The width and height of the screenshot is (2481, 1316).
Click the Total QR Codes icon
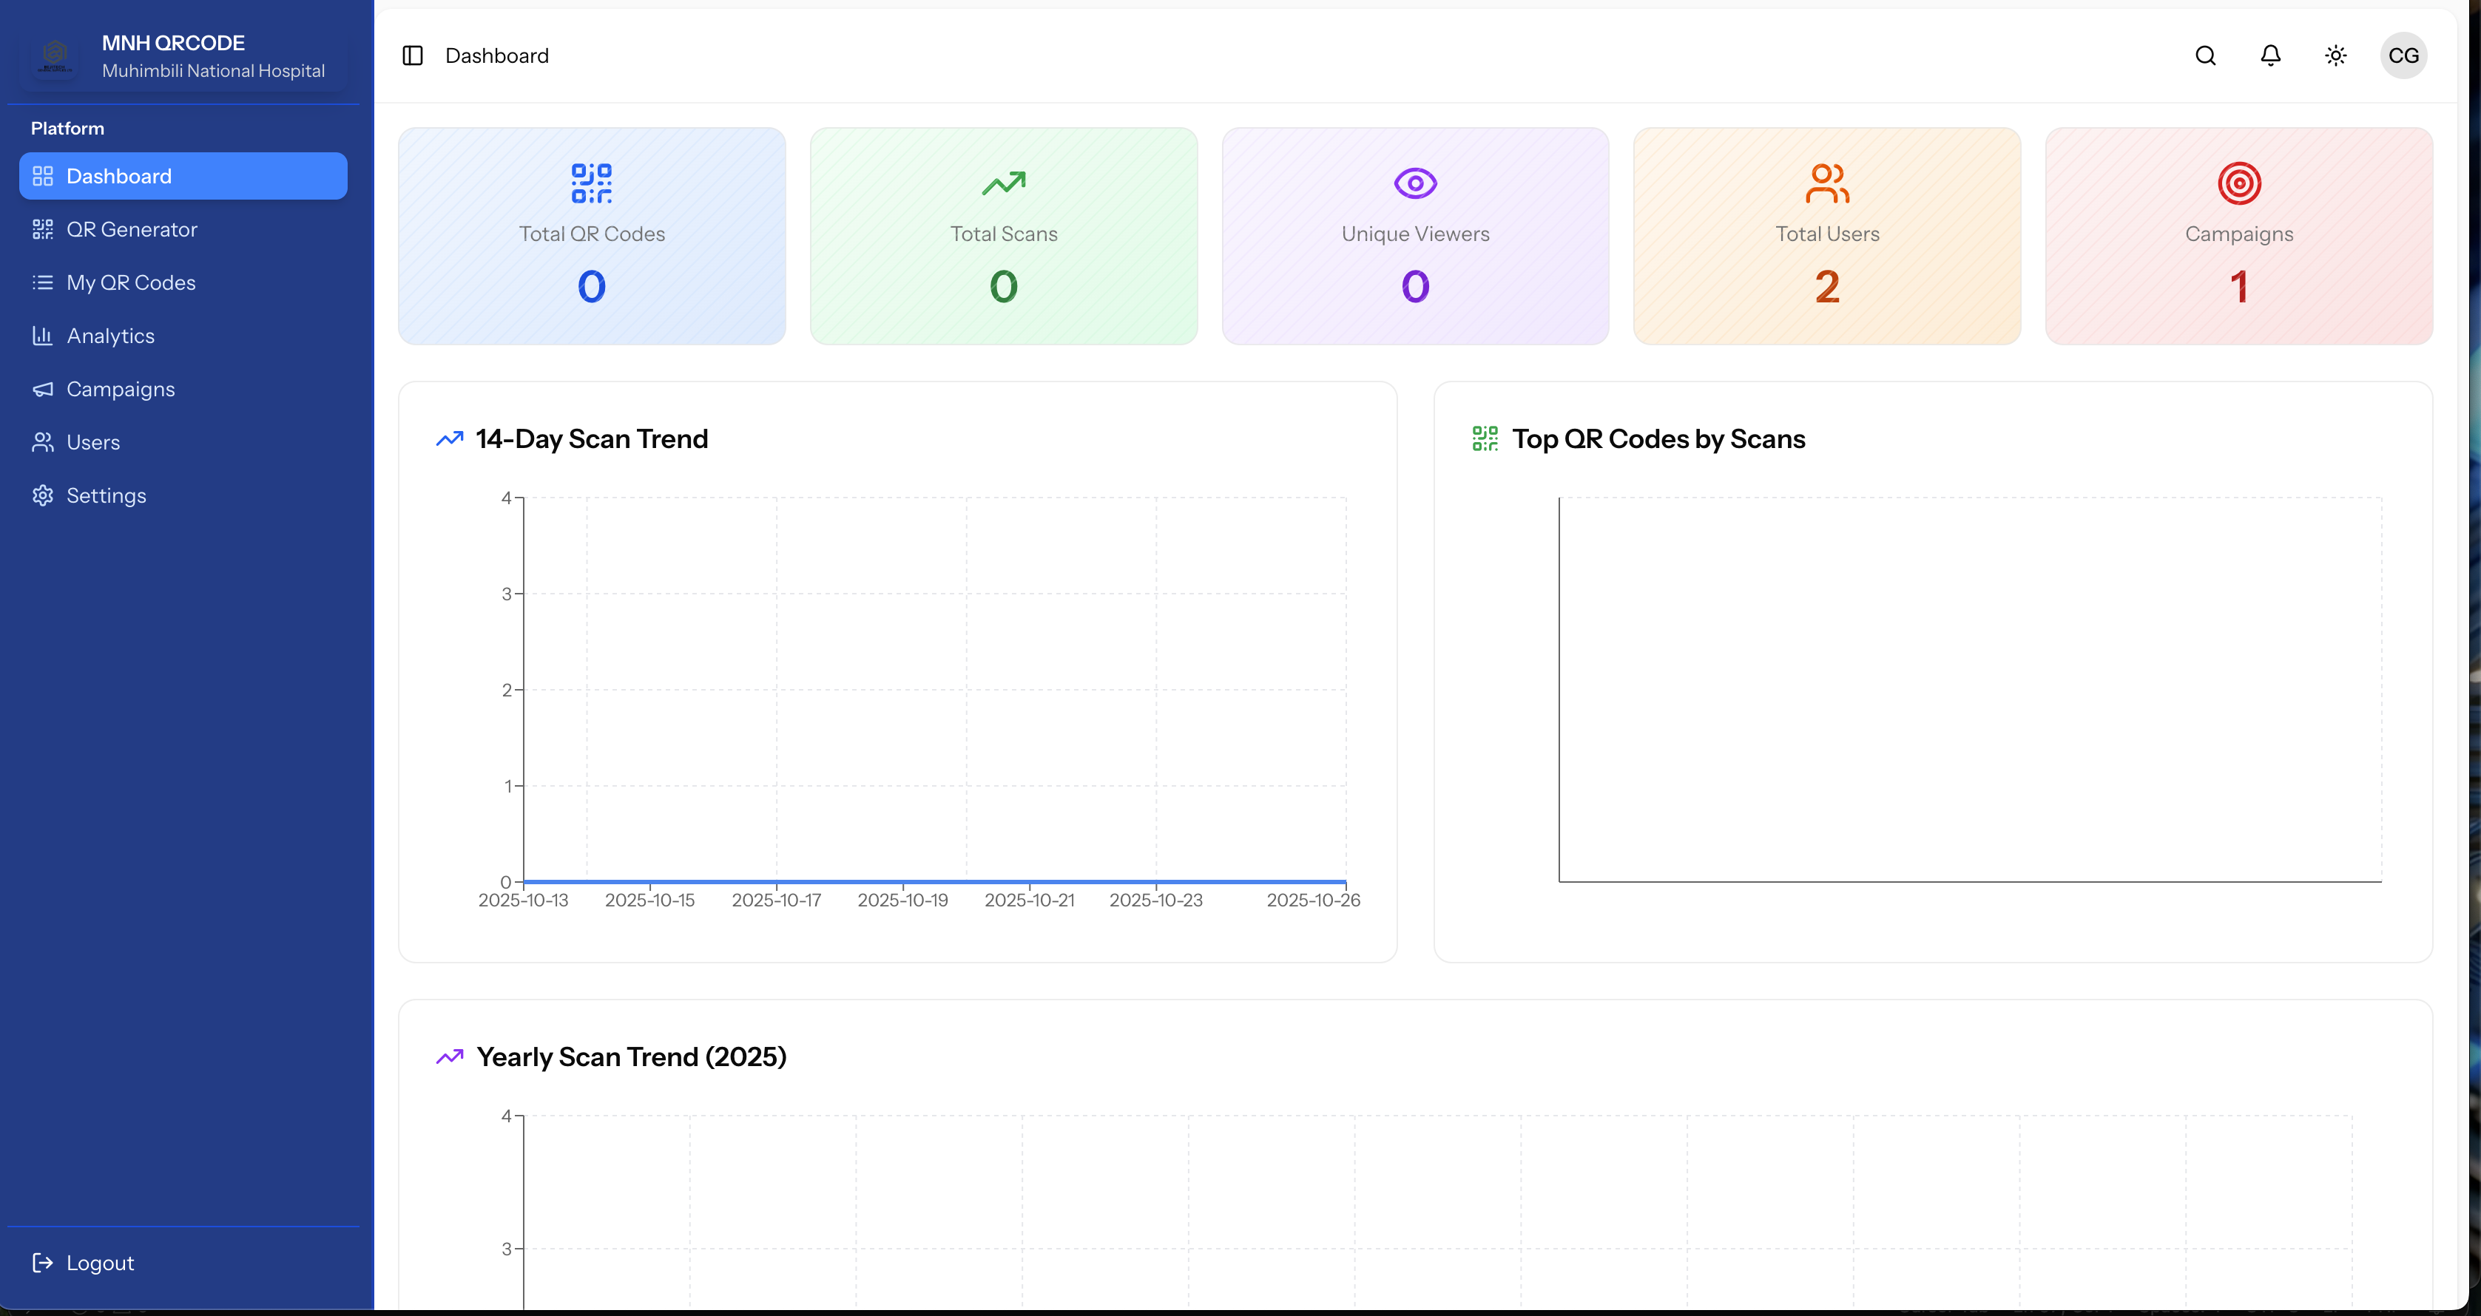591,183
